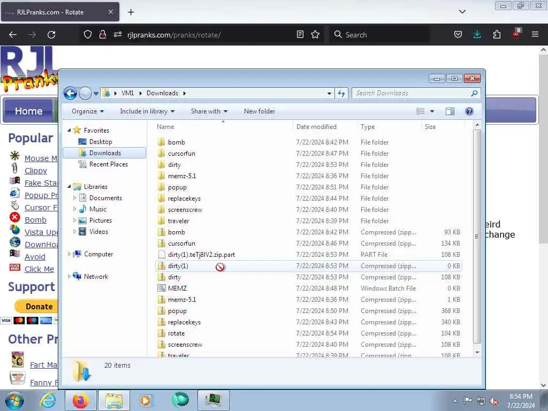
Task: Open Firefox downloads panel arrow
Action: tap(477, 35)
